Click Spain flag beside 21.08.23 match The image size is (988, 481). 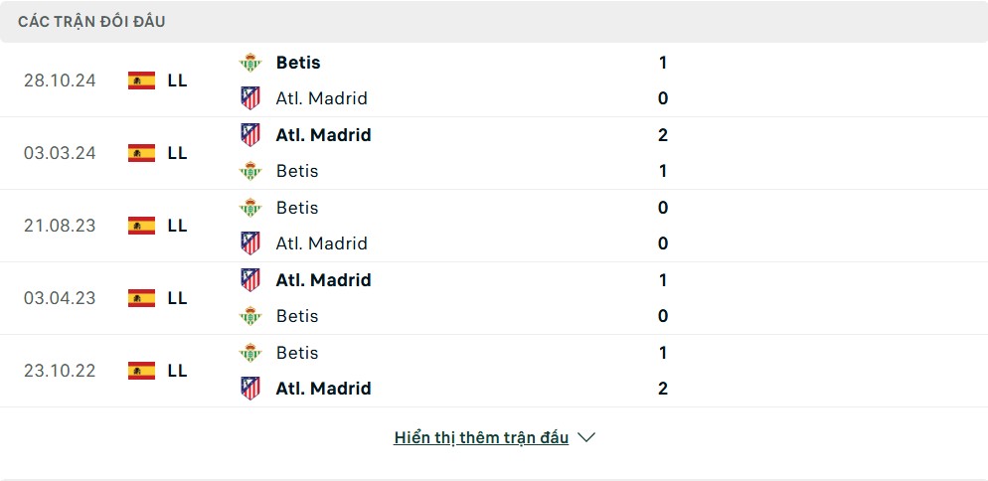point(141,226)
